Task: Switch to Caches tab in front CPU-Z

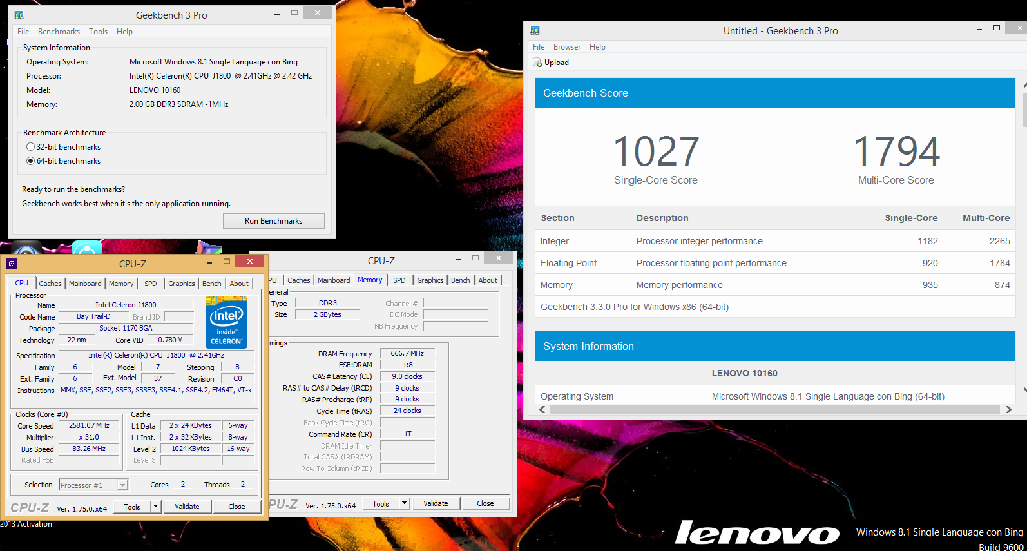Action: pyautogui.click(x=50, y=284)
